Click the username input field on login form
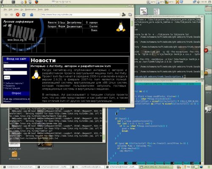 15,66
